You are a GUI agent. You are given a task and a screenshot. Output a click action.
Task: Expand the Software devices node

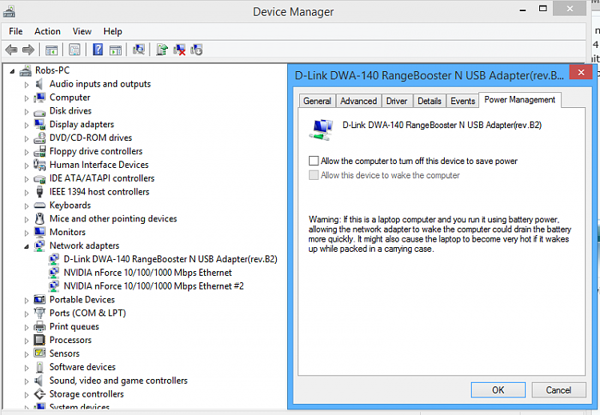coord(26,368)
